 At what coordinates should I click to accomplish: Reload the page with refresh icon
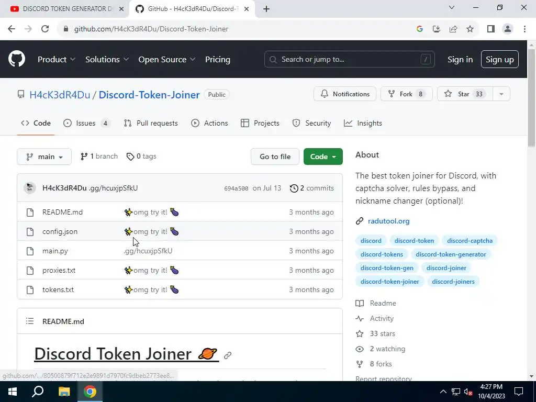pos(45,29)
